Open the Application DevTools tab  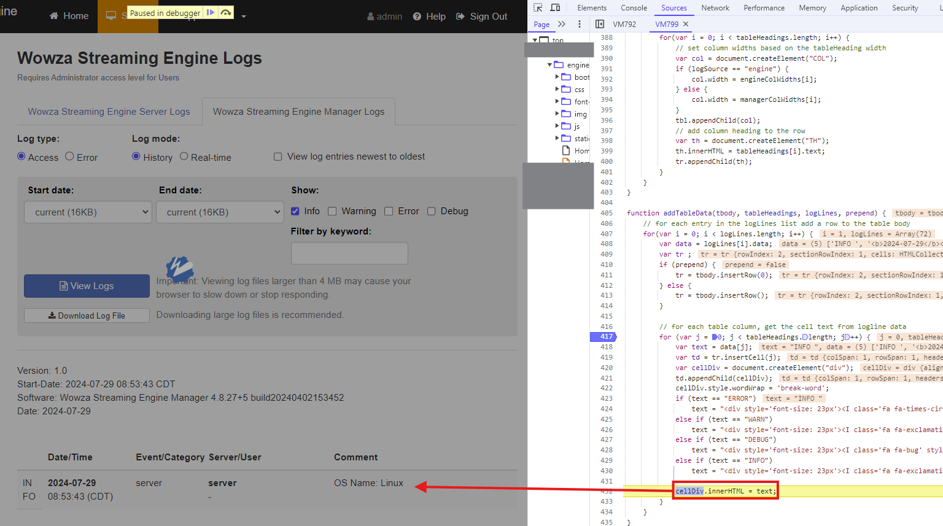(860, 8)
